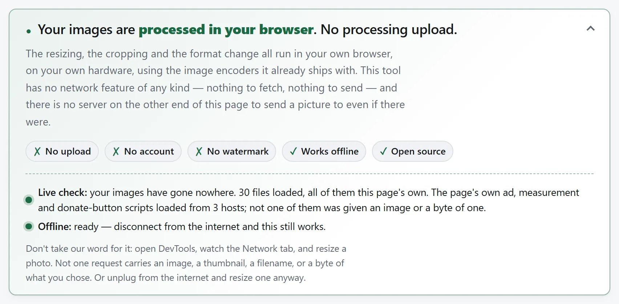Click the green Live check status dot
619x304 pixels.
(29, 200)
